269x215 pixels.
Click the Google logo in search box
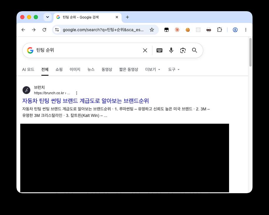click(x=30, y=50)
